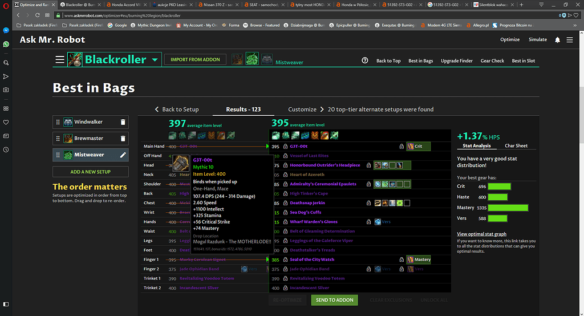
Task: Switch to the Char Sheet tab
Action: pyautogui.click(x=516, y=145)
